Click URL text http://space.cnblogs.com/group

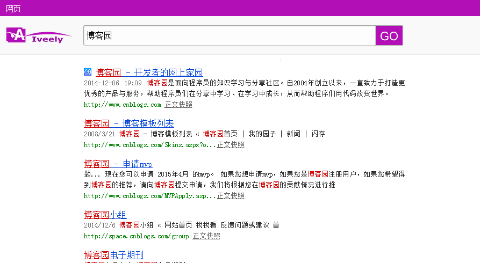pyautogui.click(x=136, y=236)
